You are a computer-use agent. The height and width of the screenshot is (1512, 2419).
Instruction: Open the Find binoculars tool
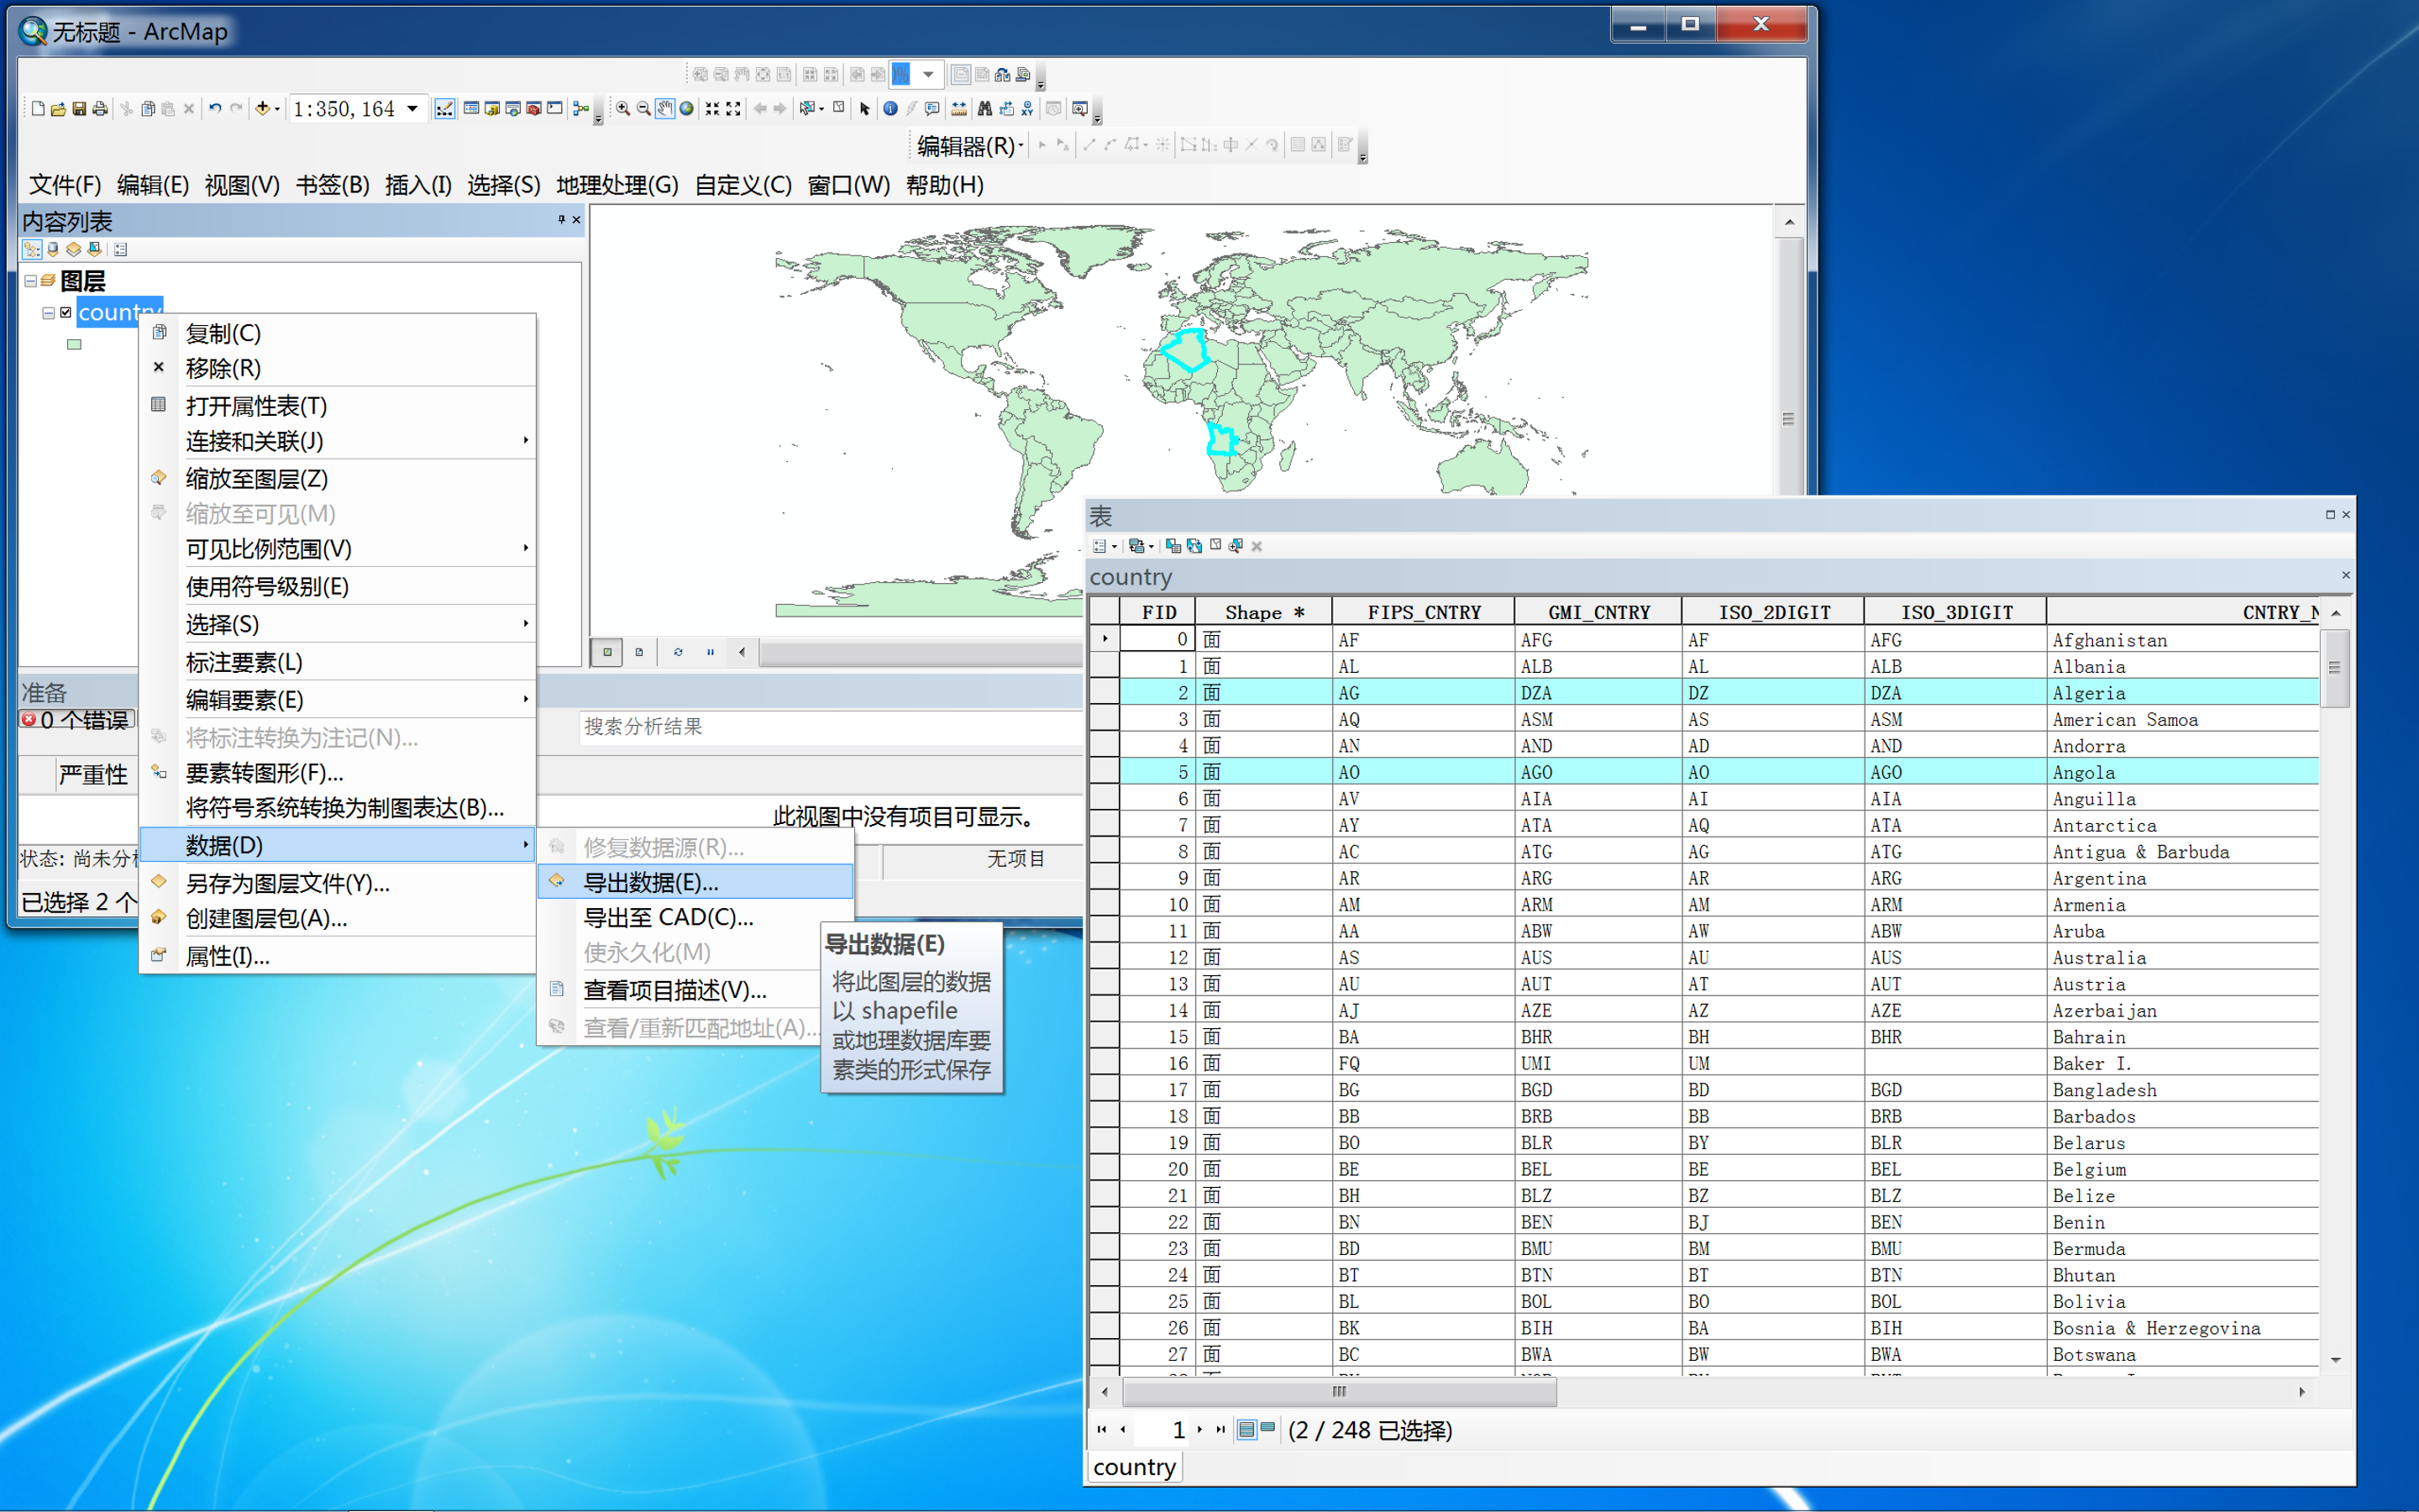point(984,109)
